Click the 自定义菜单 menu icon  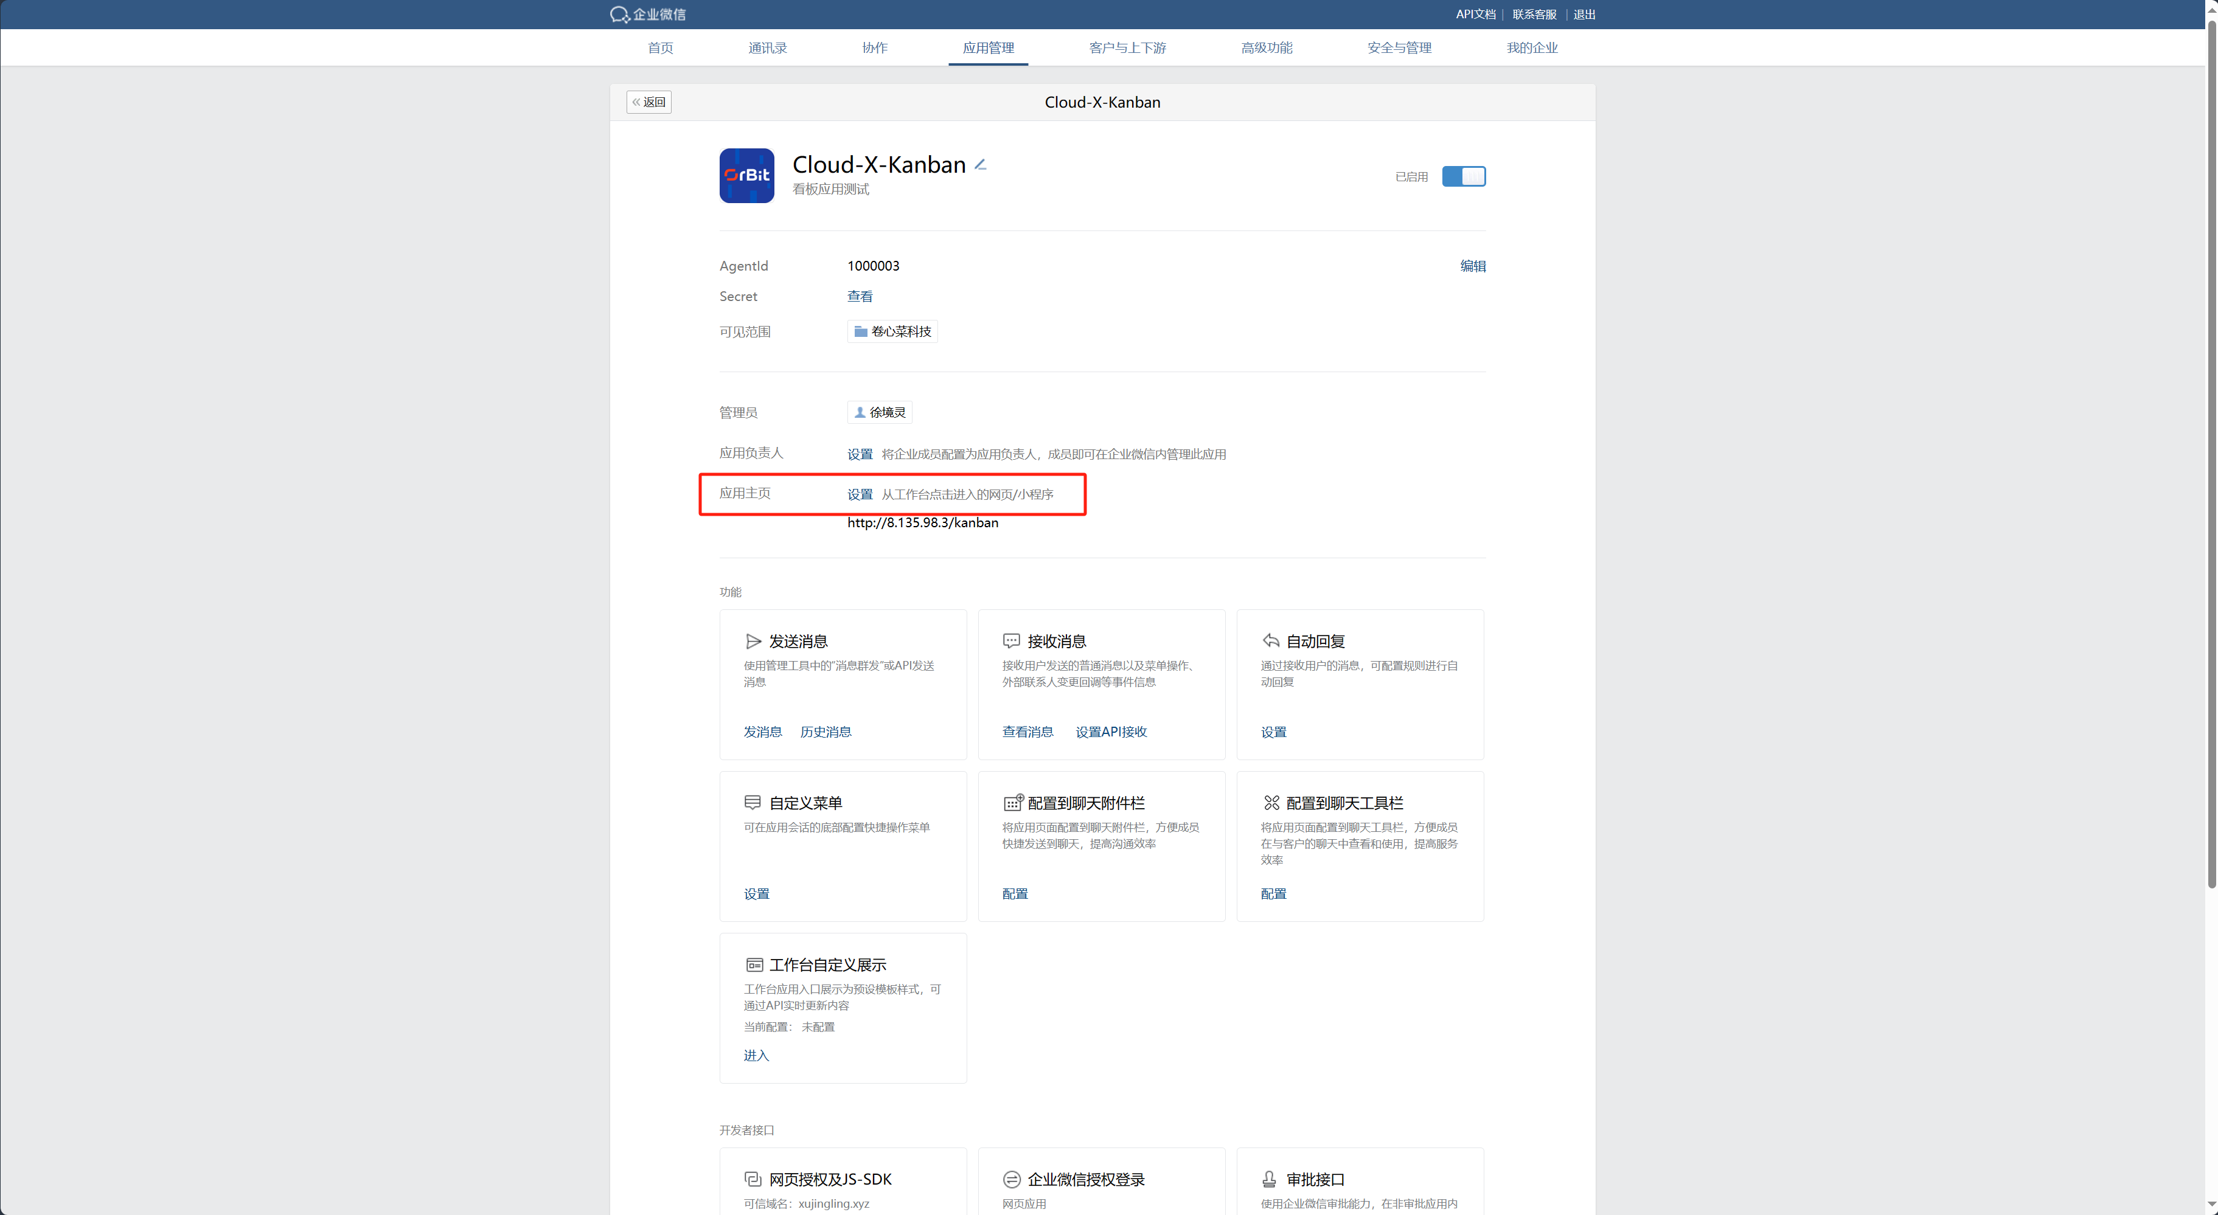[753, 802]
